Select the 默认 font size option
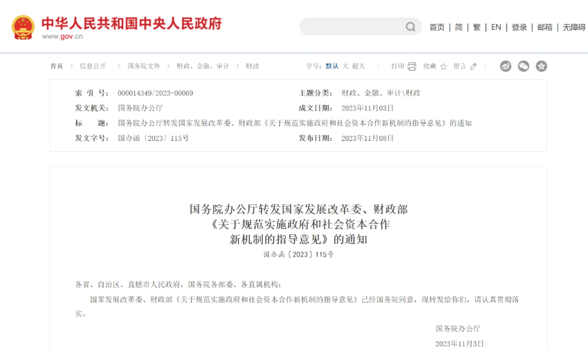 332,66
